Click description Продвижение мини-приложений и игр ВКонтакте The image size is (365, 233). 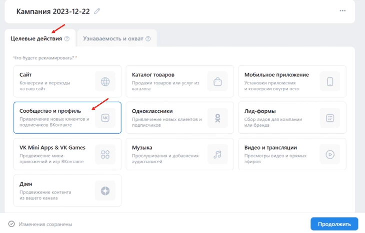[51, 159]
